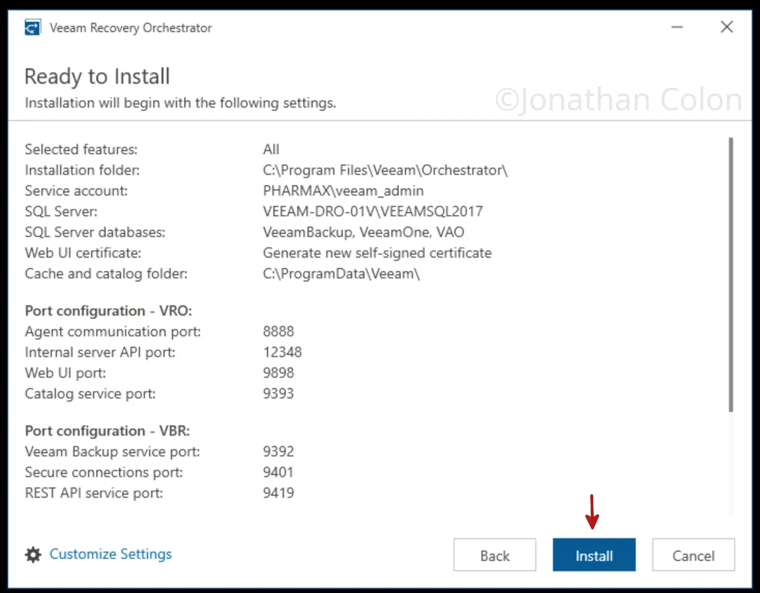Click the REST API service port 9419

[x=279, y=493]
